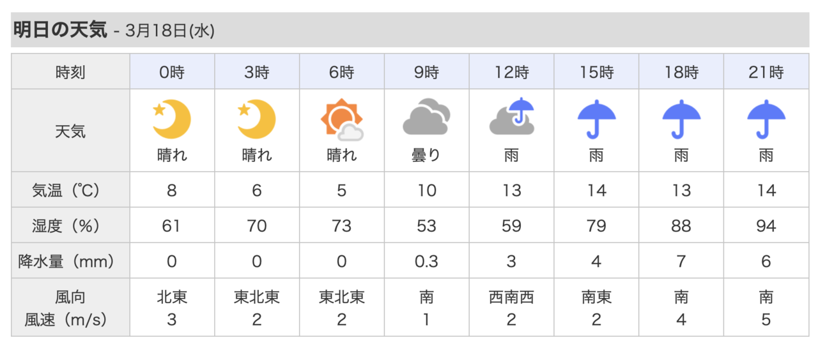Select the blue umbrella icon at 15時
This screenshot has width=818, height=349.
(x=596, y=118)
